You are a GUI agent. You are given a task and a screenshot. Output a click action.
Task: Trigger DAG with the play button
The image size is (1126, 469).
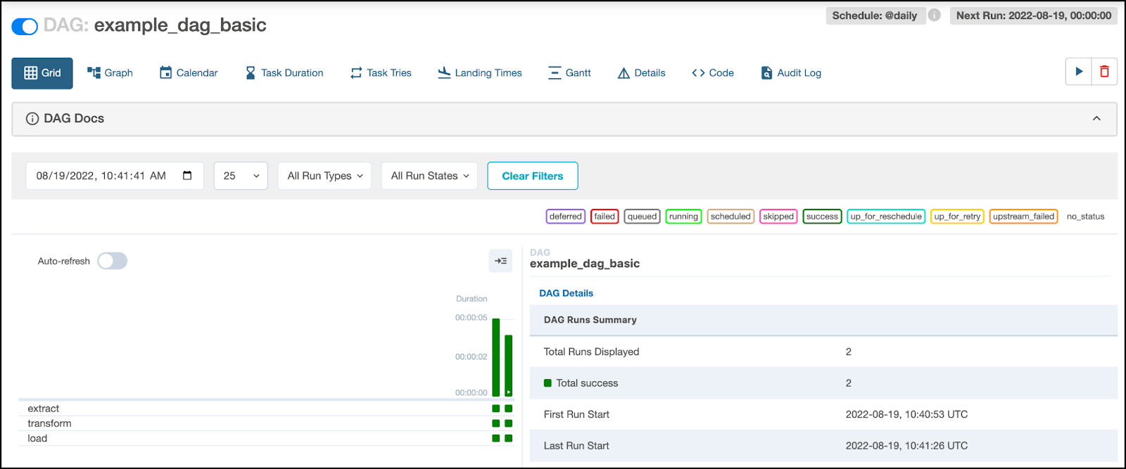point(1079,72)
